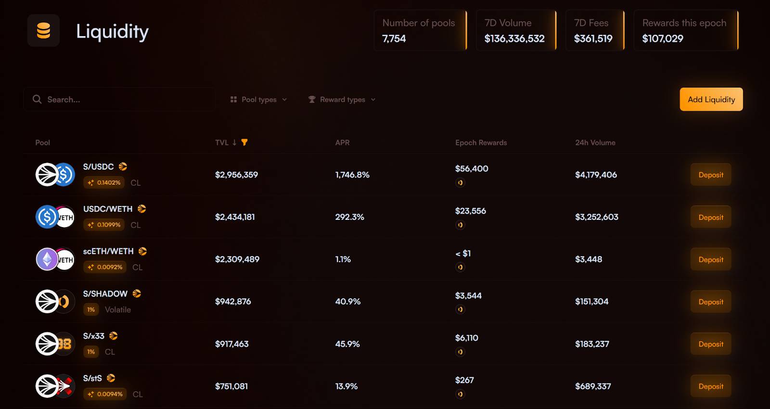The width and height of the screenshot is (770, 409).
Task: Click the scETH/WETH token pair icon
Action: pos(55,259)
